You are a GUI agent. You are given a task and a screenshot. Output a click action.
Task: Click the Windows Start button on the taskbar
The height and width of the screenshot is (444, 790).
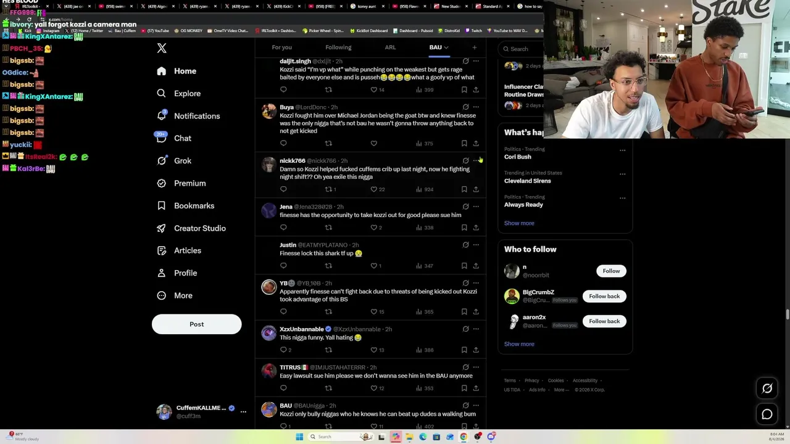coord(299,437)
